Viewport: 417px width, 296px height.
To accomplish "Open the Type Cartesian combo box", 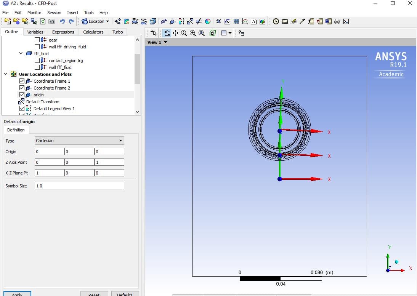I will 79,141.
